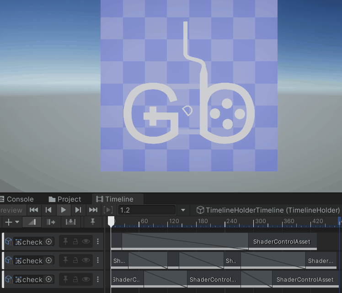Mute the top track with the eye icon
Screen dimensions: 342x293
pyautogui.click(x=86, y=241)
